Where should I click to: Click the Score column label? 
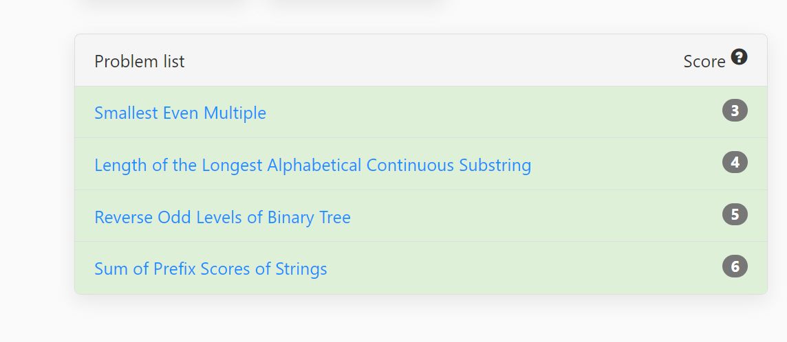(704, 61)
